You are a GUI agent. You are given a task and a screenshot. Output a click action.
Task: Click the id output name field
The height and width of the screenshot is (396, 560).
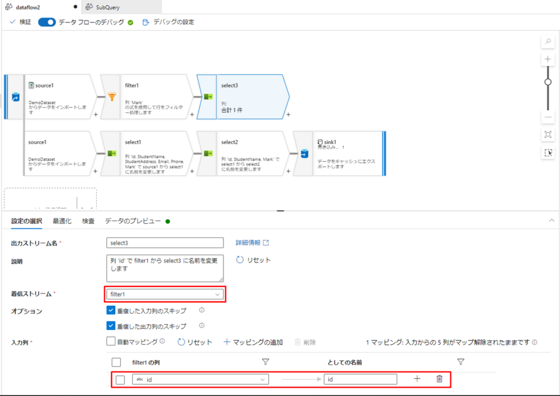point(360,379)
